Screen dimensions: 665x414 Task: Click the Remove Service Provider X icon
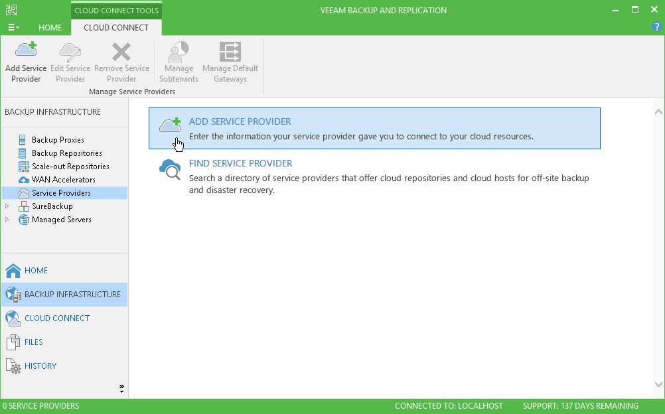tap(121, 52)
